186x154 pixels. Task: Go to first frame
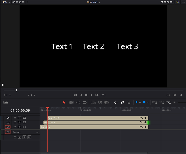click(x=75, y=95)
